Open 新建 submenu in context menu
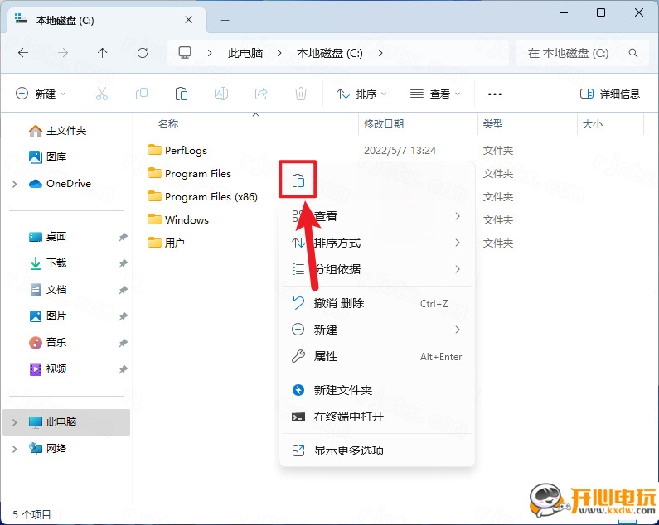Viewport: 659px width, 525px height. tap(377, 330)
